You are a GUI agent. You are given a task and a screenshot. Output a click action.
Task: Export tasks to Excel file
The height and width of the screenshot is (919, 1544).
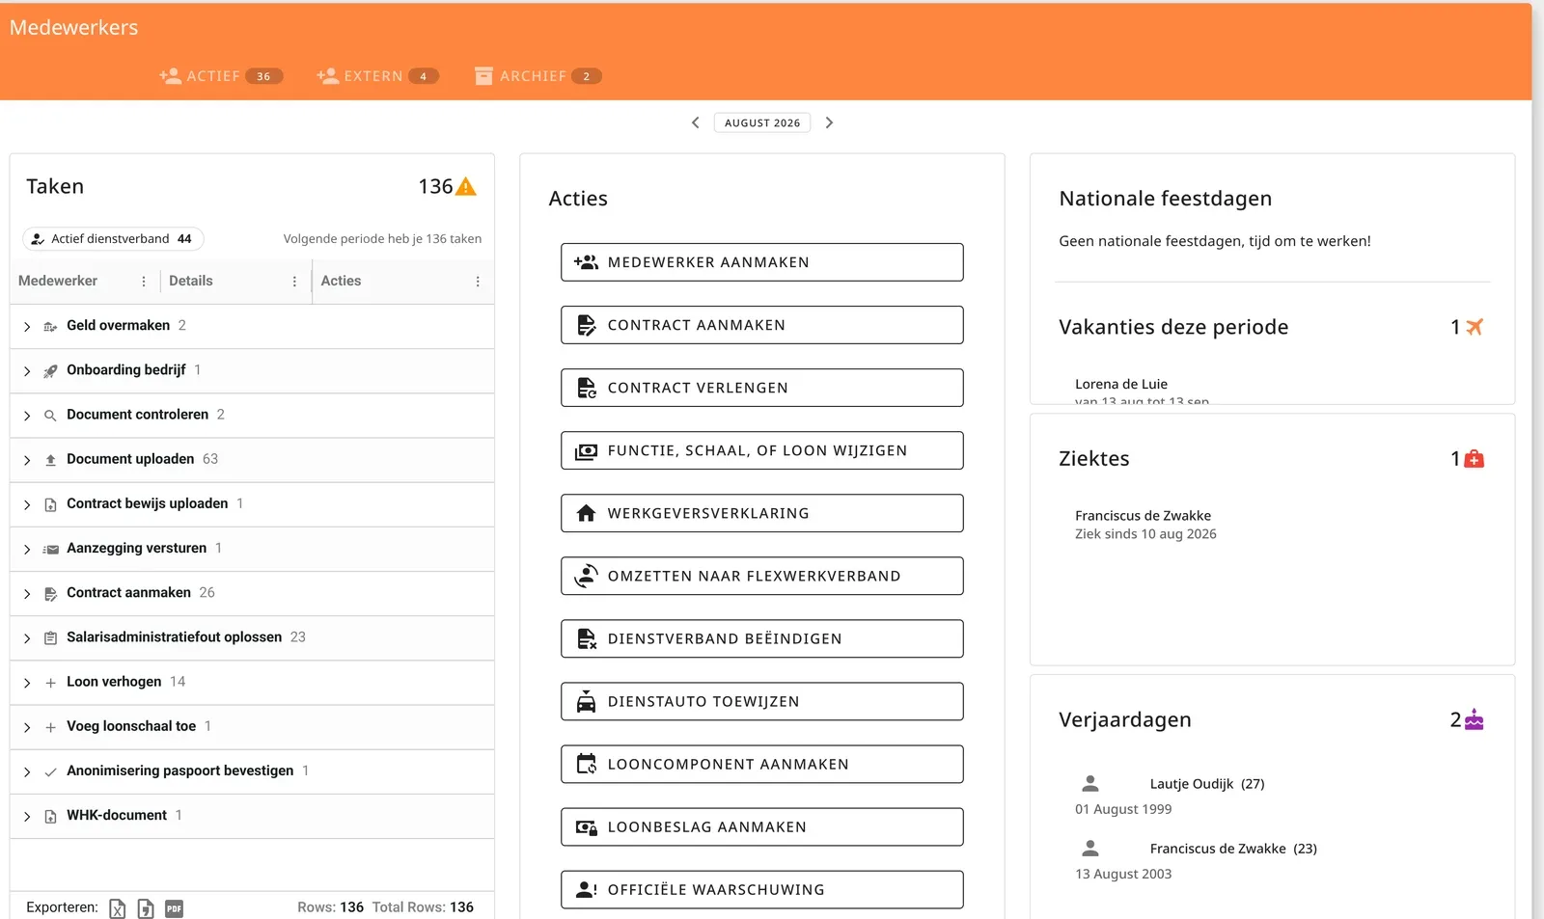pyautogui.click(x=117, y=908)
